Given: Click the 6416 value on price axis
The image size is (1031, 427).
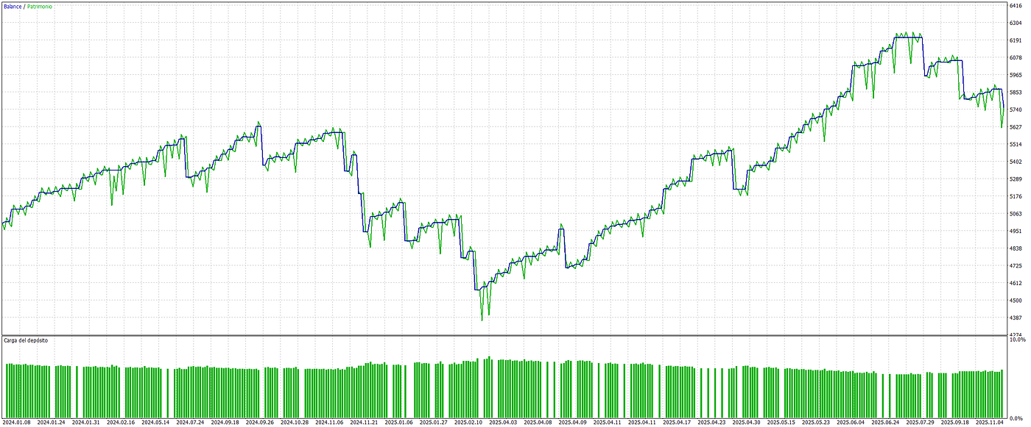Looking at the screenshot, I should click(x=1016, y=5).
